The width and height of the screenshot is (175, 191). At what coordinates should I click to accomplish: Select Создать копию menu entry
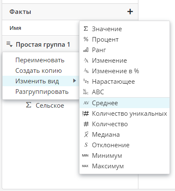(x=39, y=71)
